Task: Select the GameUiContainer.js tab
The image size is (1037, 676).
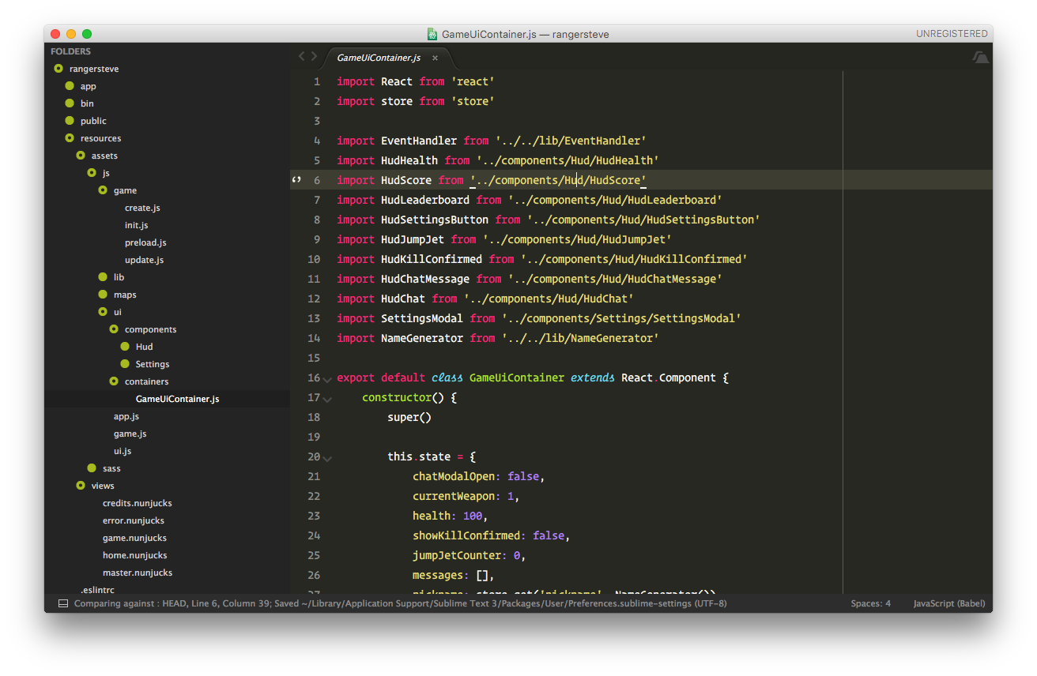Action: 379,58
